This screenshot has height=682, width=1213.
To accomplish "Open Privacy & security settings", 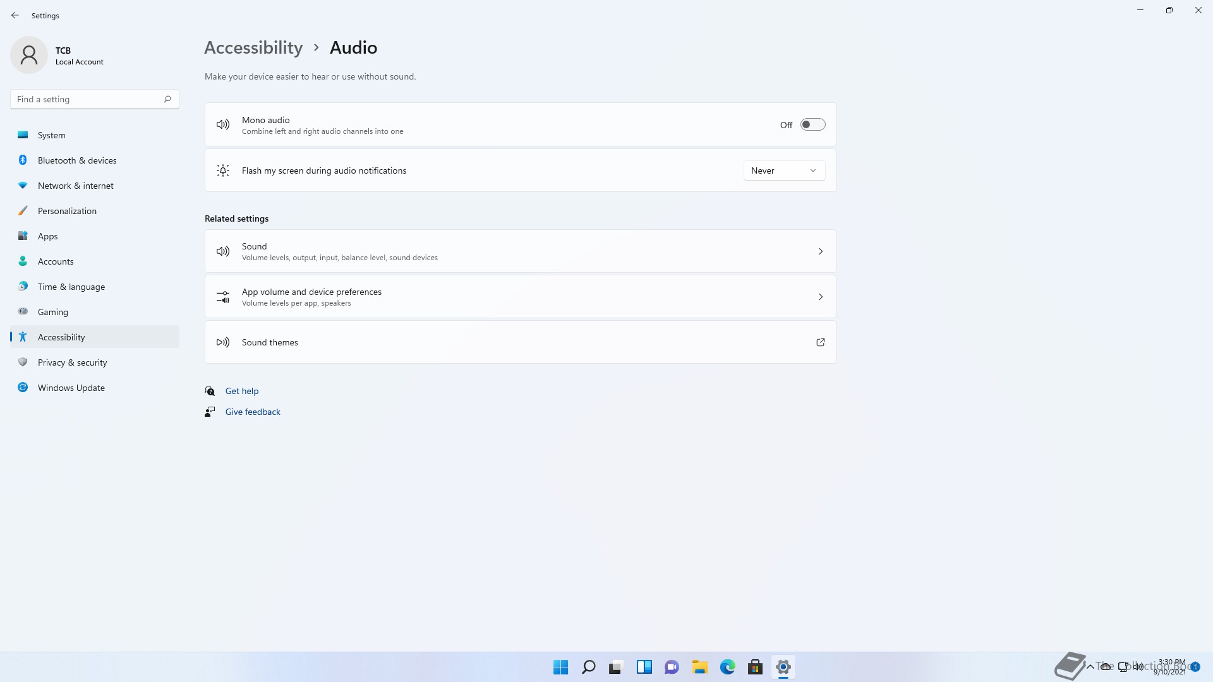I will (95, 362).
